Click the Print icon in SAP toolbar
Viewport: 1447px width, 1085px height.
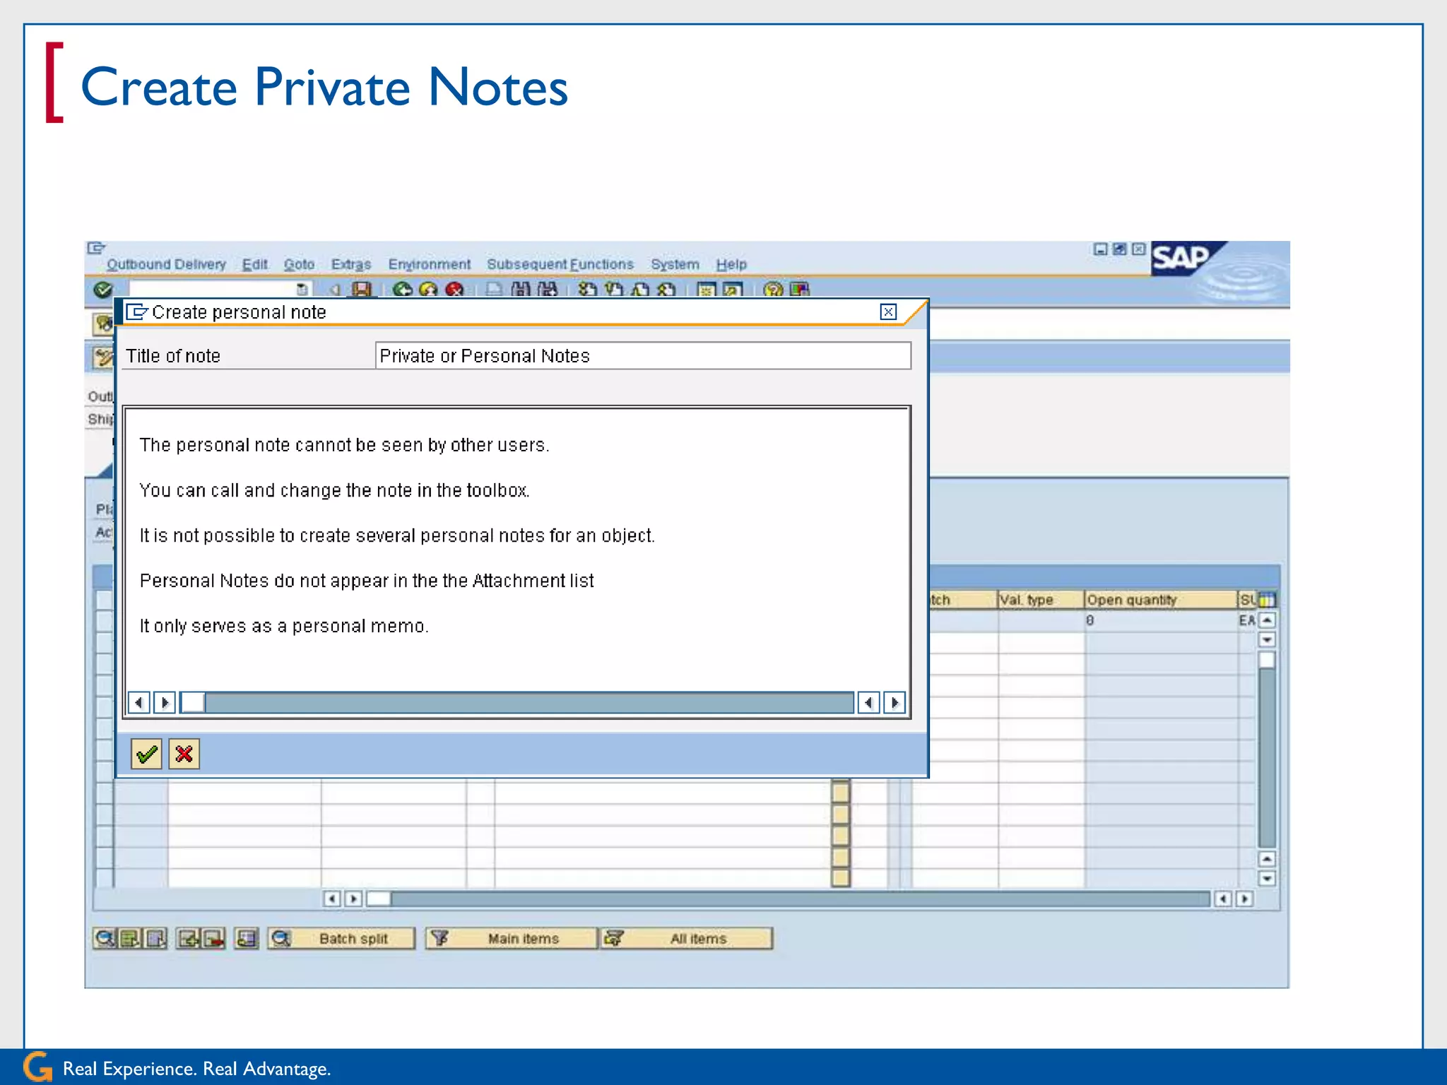[x=495, y=290]
